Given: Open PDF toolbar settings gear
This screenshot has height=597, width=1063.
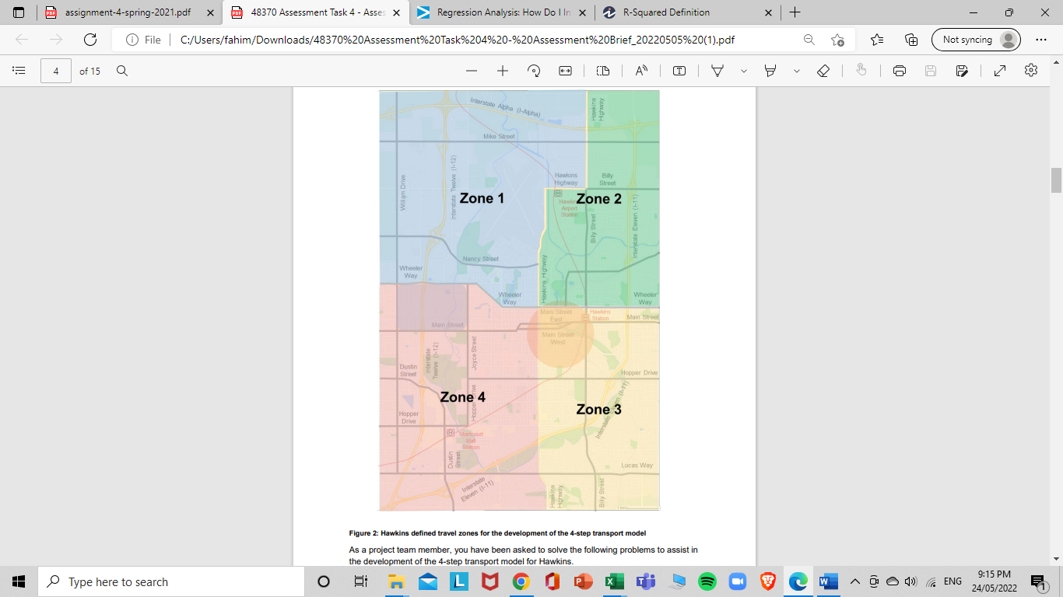Looking at the screenshot, I should (x=1031, y=71).
